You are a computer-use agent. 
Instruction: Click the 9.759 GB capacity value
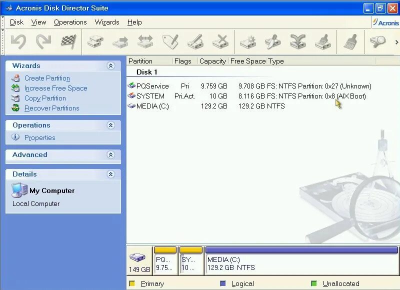214,86
